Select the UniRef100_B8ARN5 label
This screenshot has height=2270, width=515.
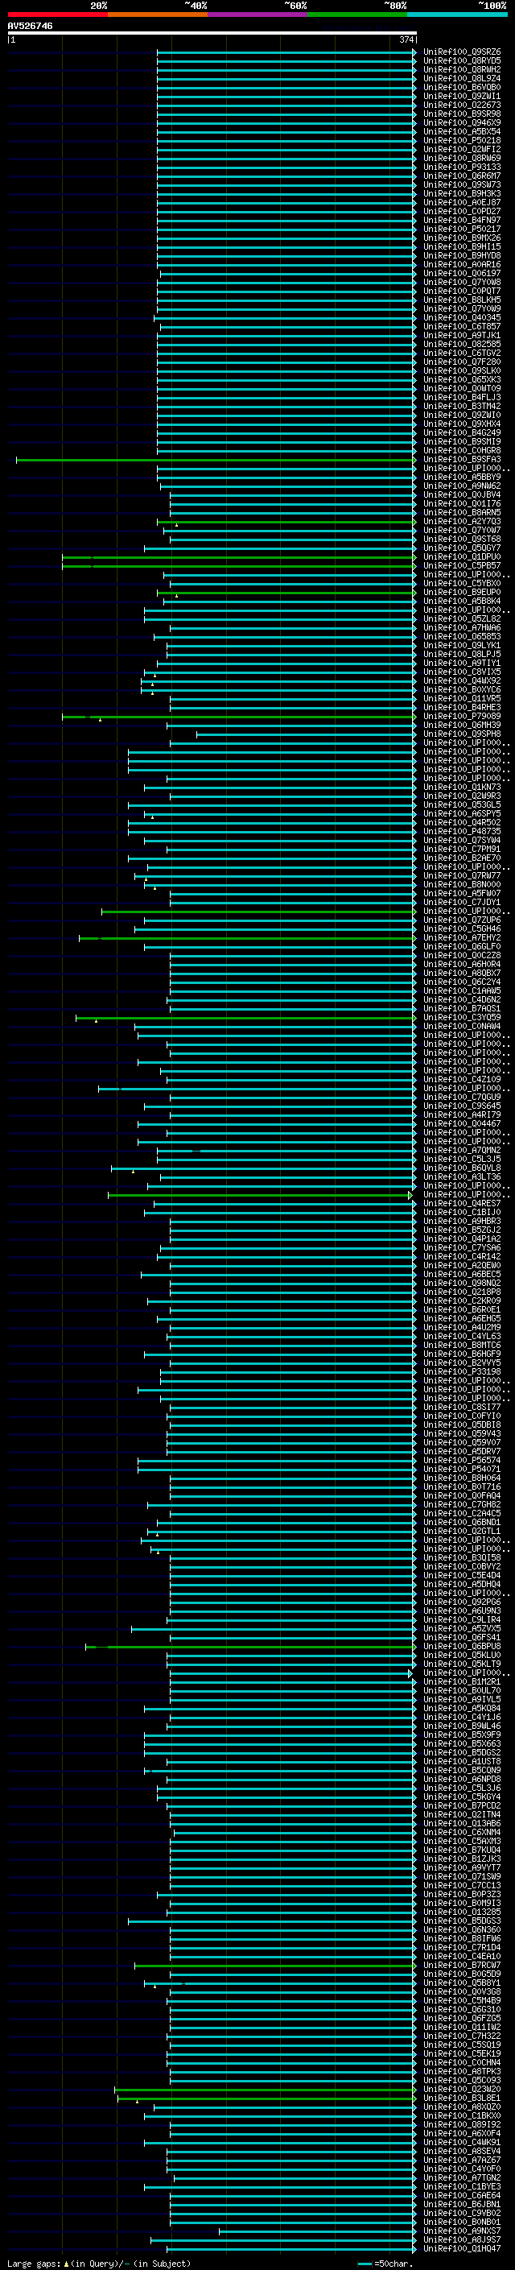click(x=462, y=513)
